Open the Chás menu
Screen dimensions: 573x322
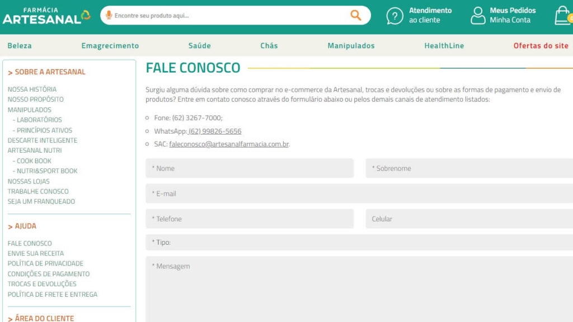tap(269, 46)
